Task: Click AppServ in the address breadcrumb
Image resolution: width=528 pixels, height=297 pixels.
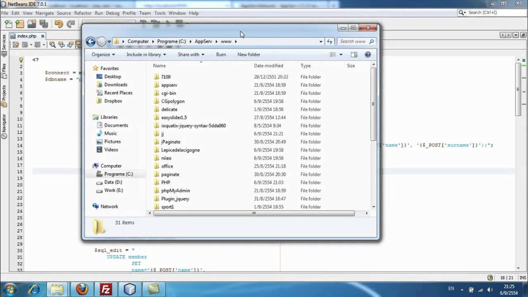Action: [203, 41]
